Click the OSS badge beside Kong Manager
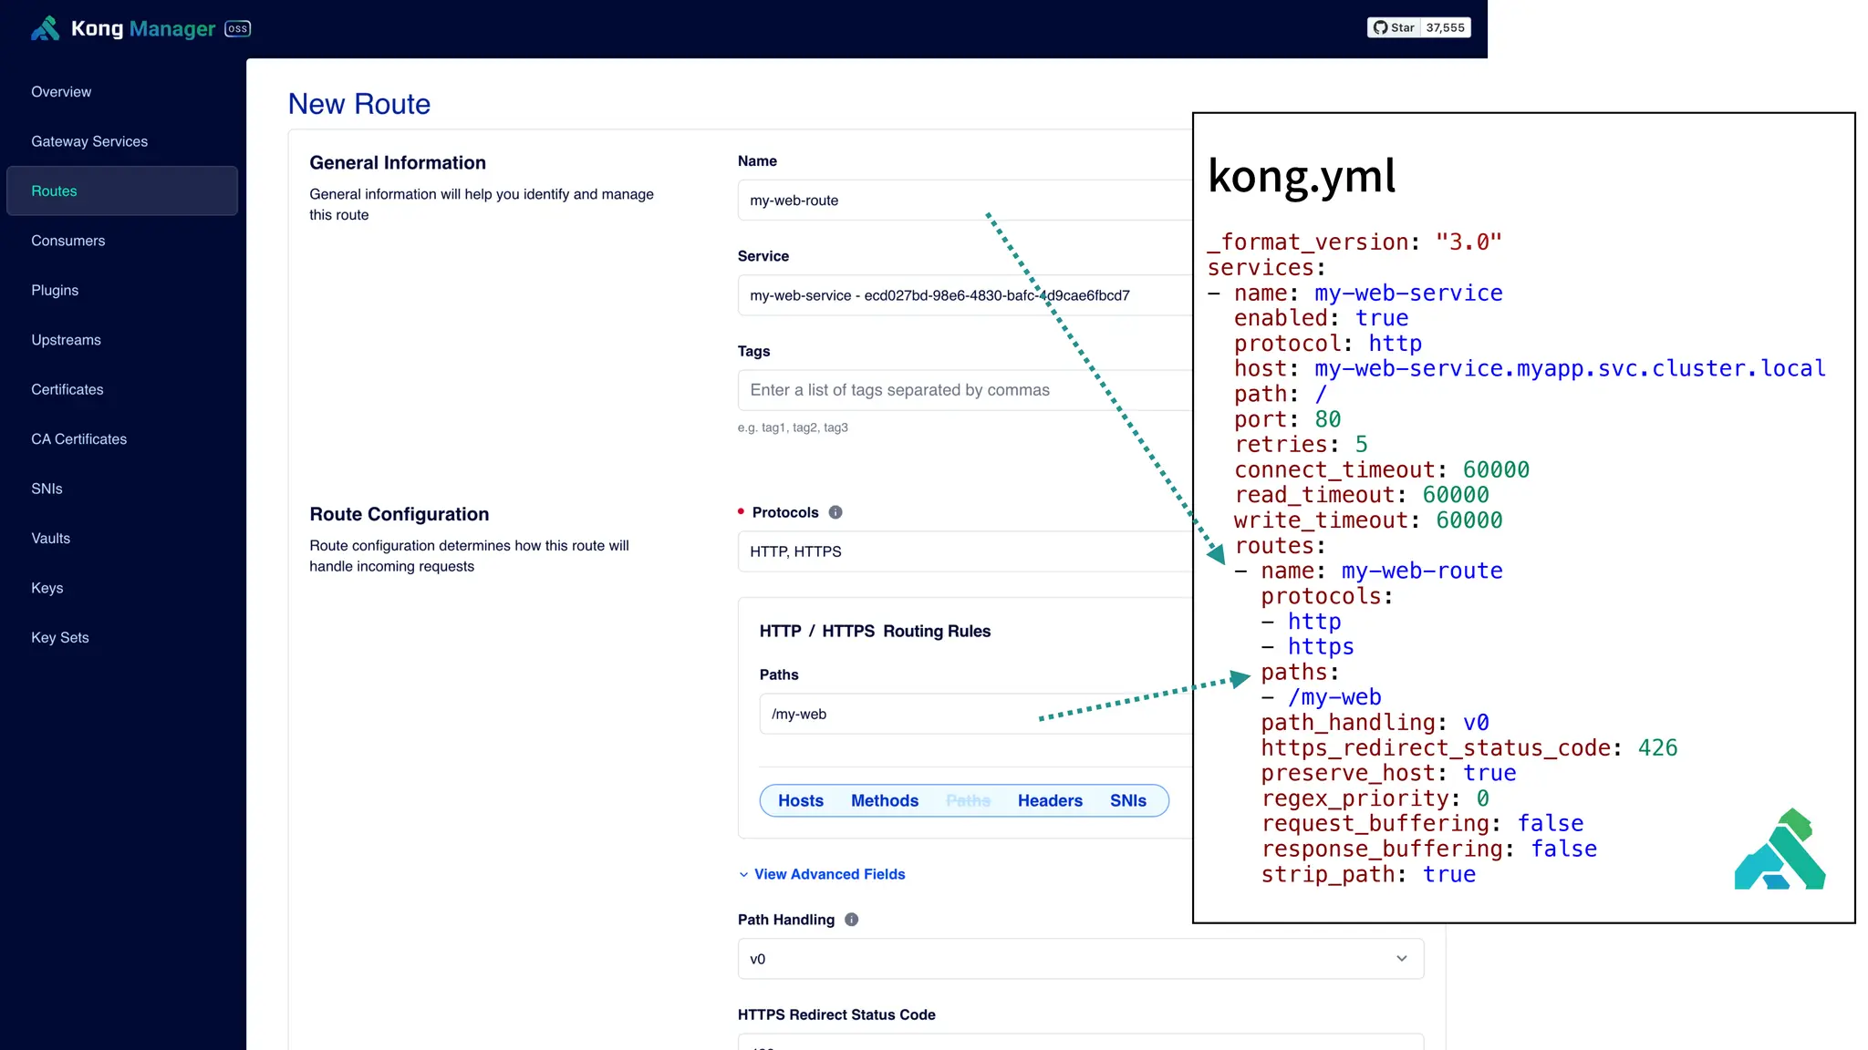1868x1050 pixels. tap(237, 28)
